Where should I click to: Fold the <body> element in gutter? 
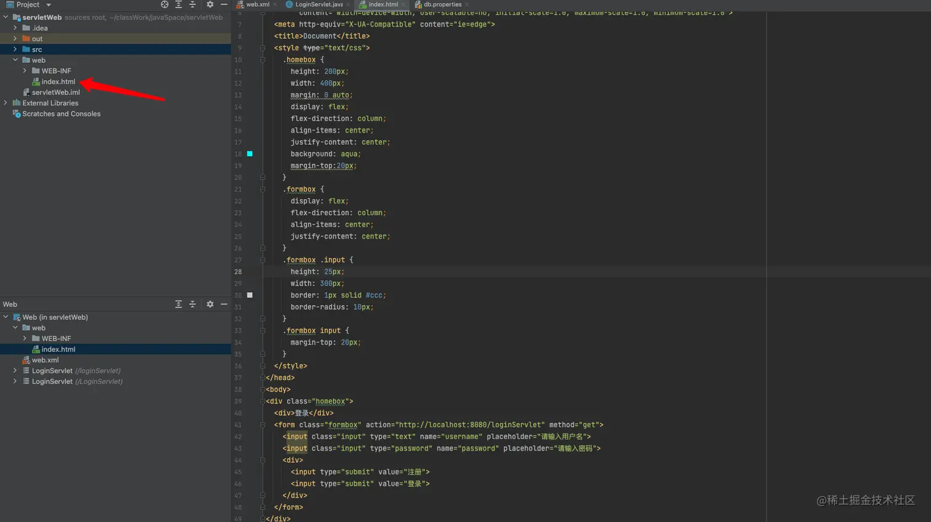point(263,389)
